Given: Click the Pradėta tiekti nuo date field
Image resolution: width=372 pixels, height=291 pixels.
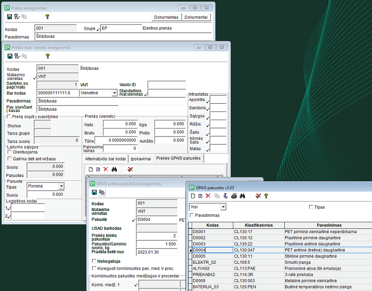Looking at the screenshot, I should tap(157, 252).
